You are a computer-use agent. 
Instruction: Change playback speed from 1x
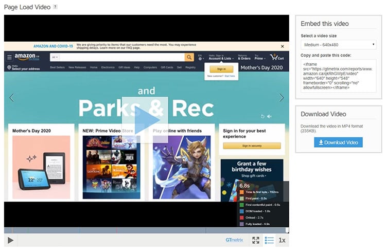pos(282,240)
